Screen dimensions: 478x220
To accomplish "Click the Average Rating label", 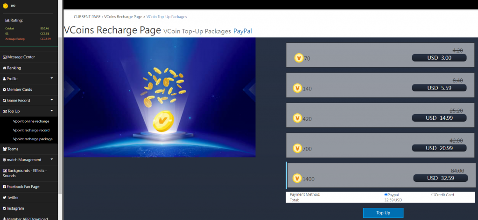I will point(15,39).
